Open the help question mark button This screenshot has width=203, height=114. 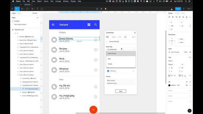point(190,111)
